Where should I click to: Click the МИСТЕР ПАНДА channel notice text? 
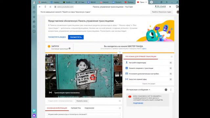123,46
